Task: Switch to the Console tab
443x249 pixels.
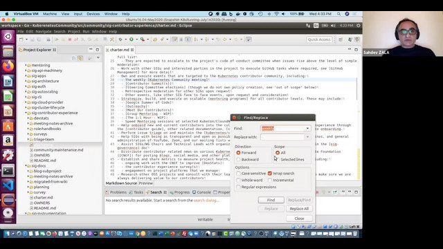Action: pyautogui.click(x=201, y=192)
